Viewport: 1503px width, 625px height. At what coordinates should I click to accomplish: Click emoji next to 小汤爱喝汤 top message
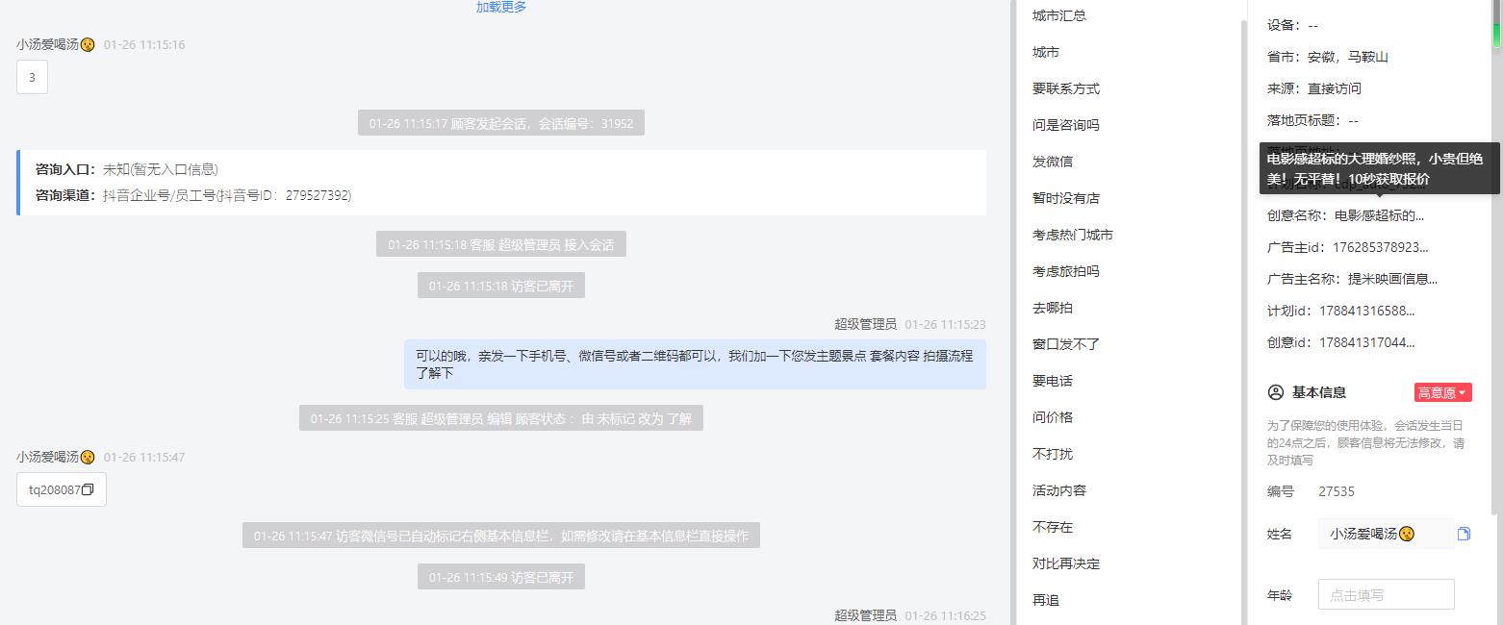[x=88, y=44]
